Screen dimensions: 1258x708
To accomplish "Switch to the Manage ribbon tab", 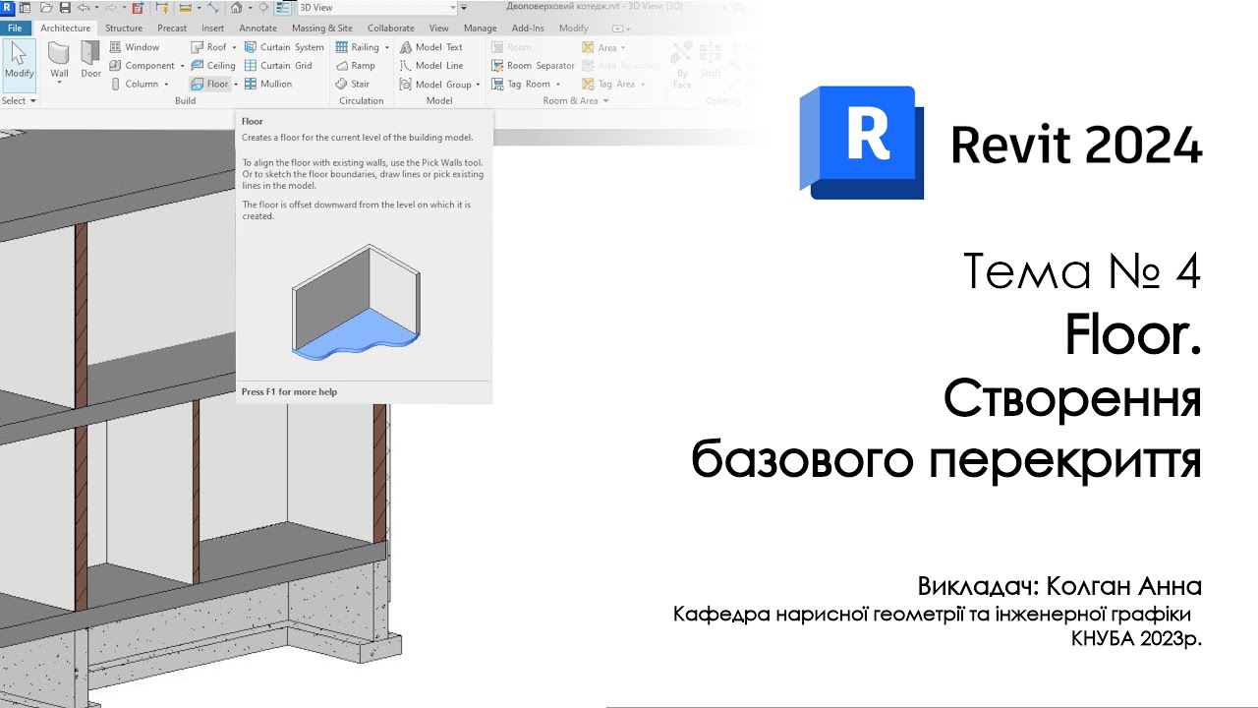I will click(481, 29).
